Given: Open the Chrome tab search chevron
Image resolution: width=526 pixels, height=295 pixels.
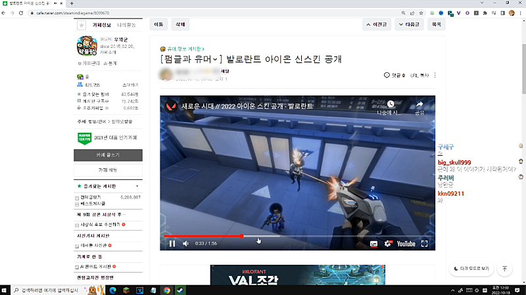Looking at the screenshot, I should [482, 3].
